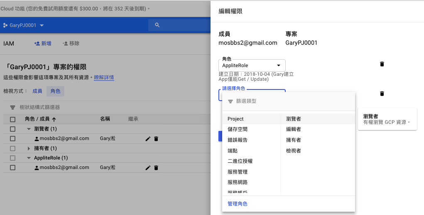Select the 服務網路 category
Screen dimensions: 424x215
coord(251,182)
